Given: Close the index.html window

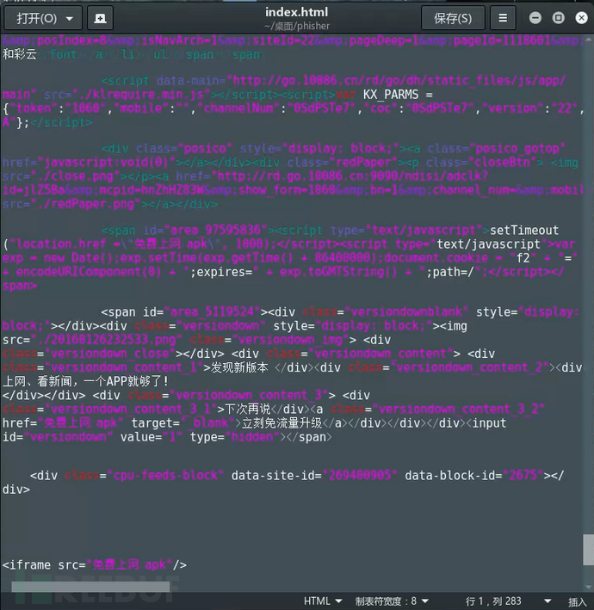Looking at the screenshot, I should [x=582, y=18].
